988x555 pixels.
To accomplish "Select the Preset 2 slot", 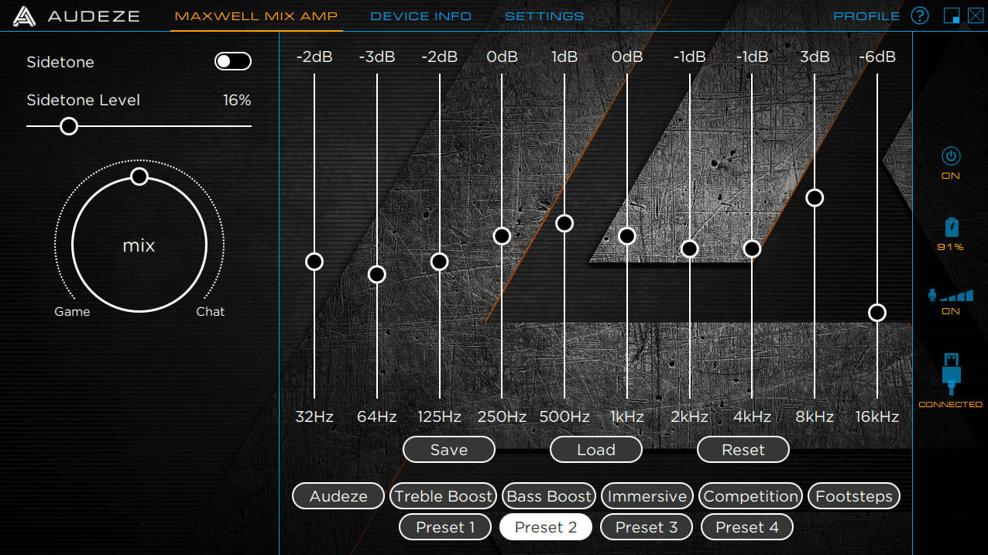I will (x=546, y=527).
